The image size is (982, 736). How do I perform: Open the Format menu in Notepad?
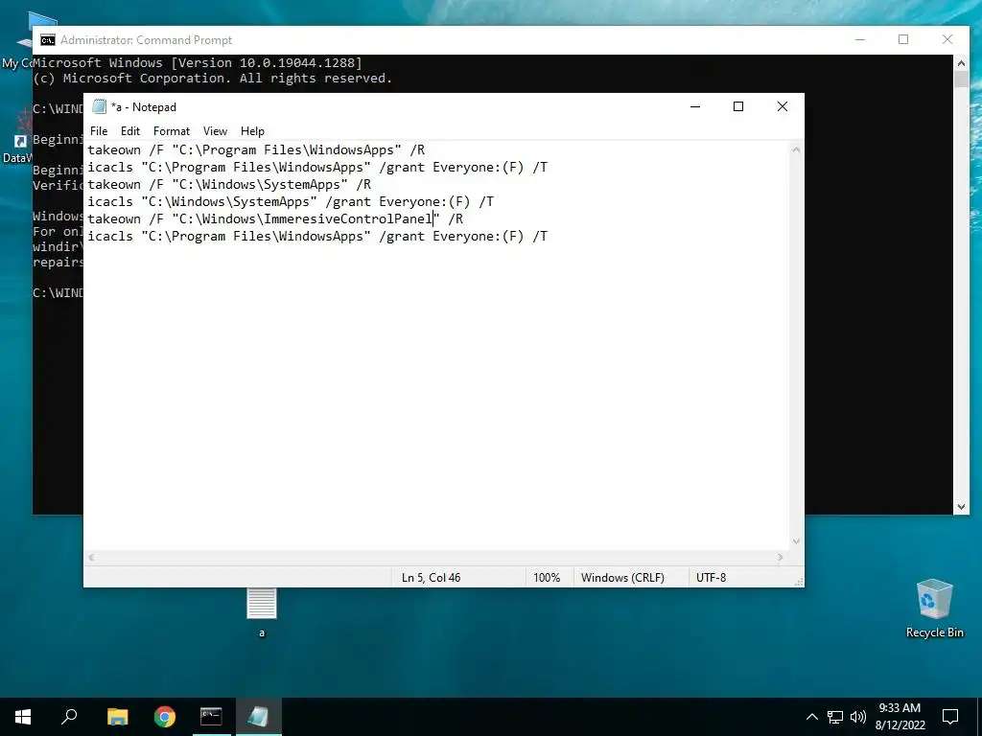pyautogui.click(x=172, y=130)
